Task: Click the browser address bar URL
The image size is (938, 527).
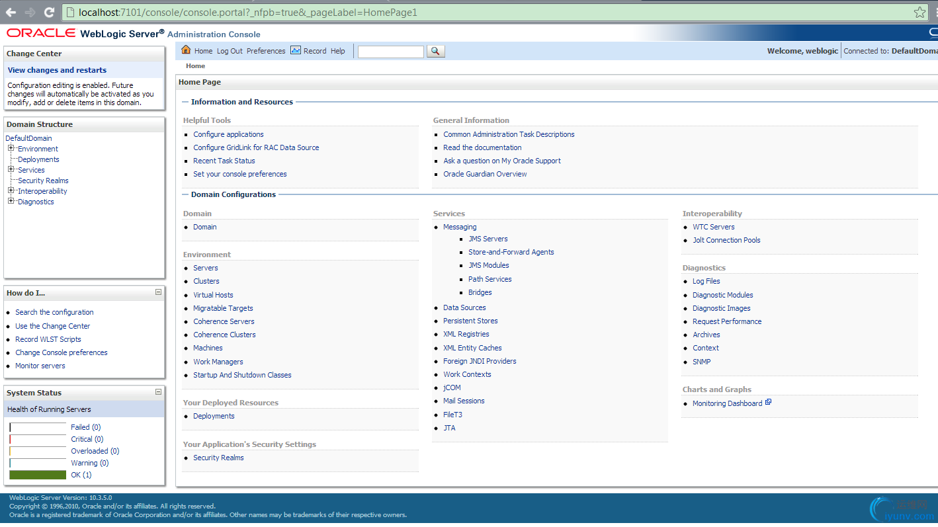Action: tap(248, 12)
